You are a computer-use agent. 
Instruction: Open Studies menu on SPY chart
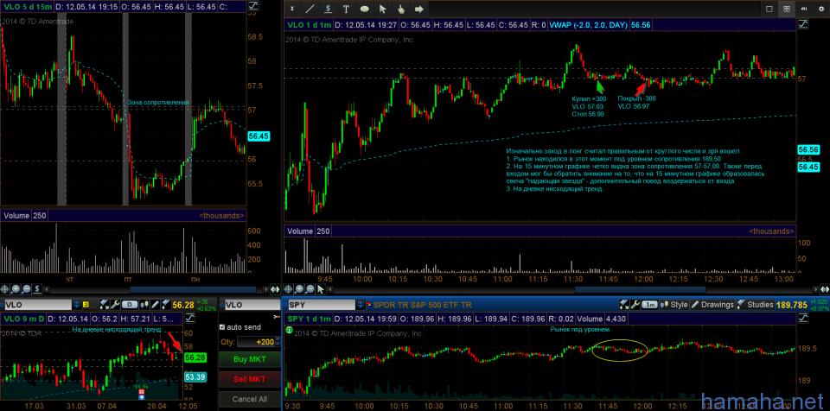coord(756,305)
